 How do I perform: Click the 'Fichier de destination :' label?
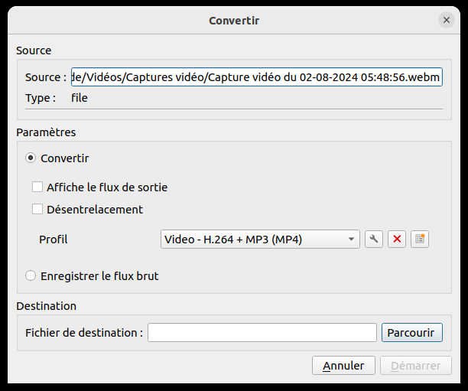click(x=84, y=332)
